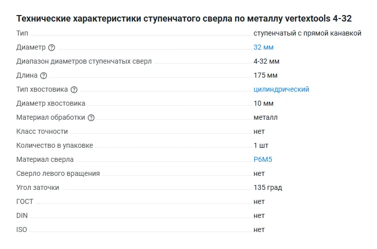Select the 10 мм shank diameter value
The width and height of the screenshot is (377, 249).
263,103
